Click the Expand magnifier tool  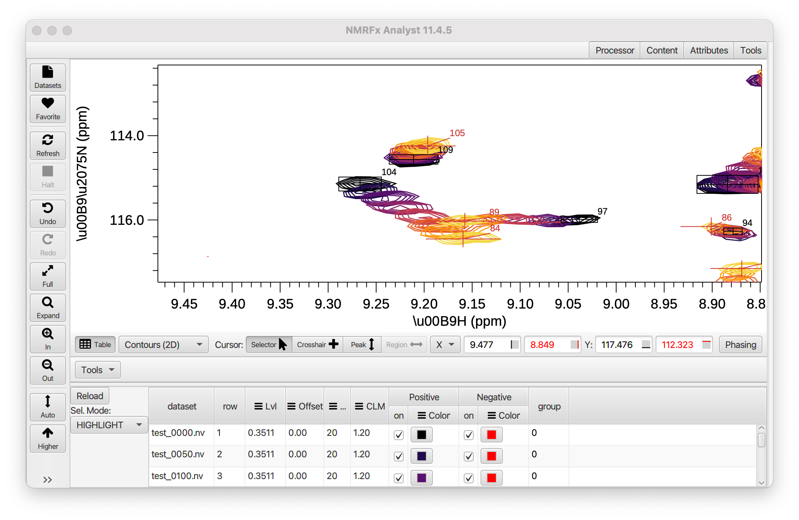pos(48,308)
